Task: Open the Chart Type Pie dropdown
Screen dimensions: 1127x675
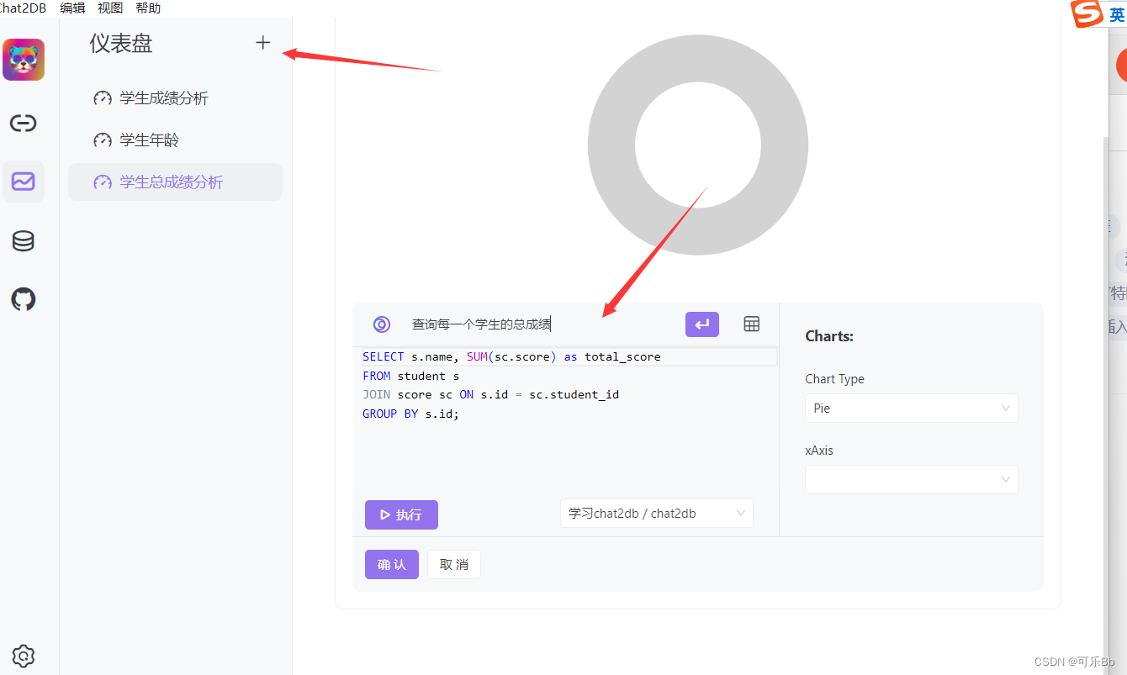Action: pyautogui.click(x=912, y=409)
